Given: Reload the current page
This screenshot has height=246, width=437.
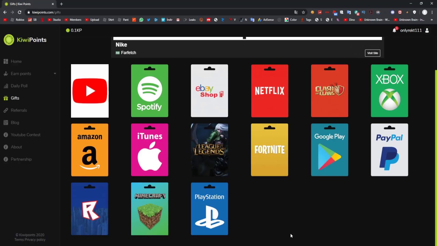Looking at the screenshot, I should pos(19,12).
